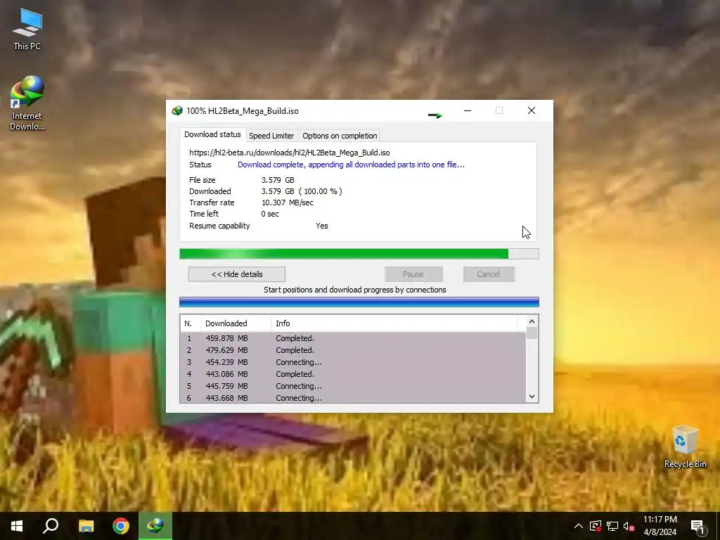Switch to the Speed Limiter tab

(271, 136)
